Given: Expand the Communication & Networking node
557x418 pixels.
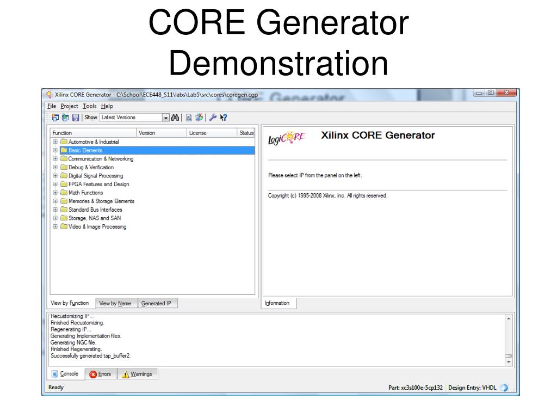Looking at the screenshot, I should (55, 158).
